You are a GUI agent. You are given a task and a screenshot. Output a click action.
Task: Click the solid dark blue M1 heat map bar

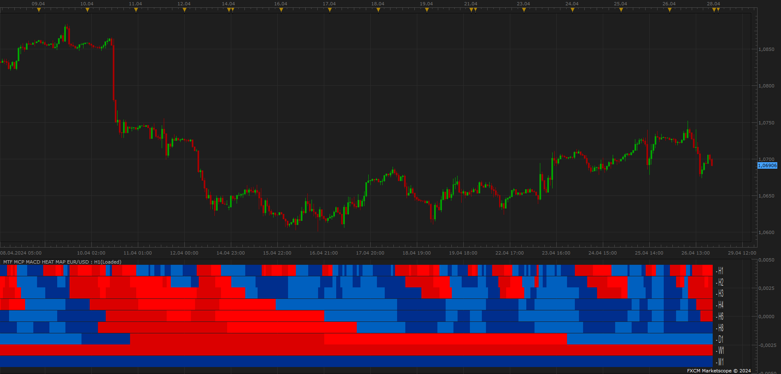point(356,361)
